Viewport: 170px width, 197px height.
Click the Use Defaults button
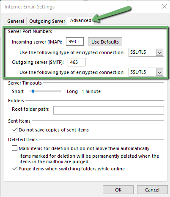[x=105, y=42]
